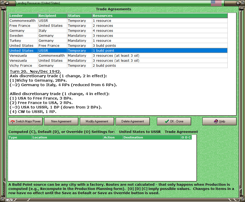Image resolution: width=245 pixels, height=202 pixels.
Task: Open the New Agreement dialog
Action: [61, 121]
